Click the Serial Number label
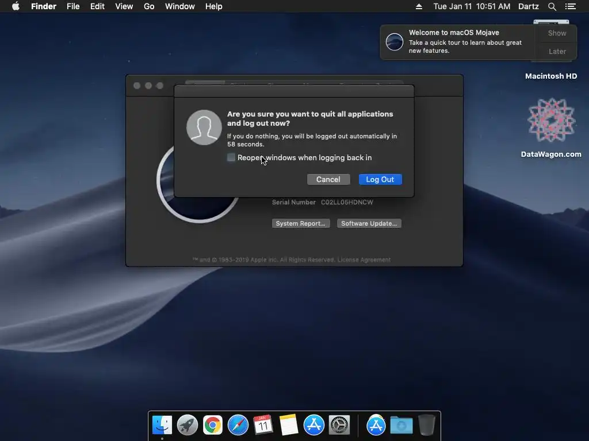 click(x=294, y=202)
